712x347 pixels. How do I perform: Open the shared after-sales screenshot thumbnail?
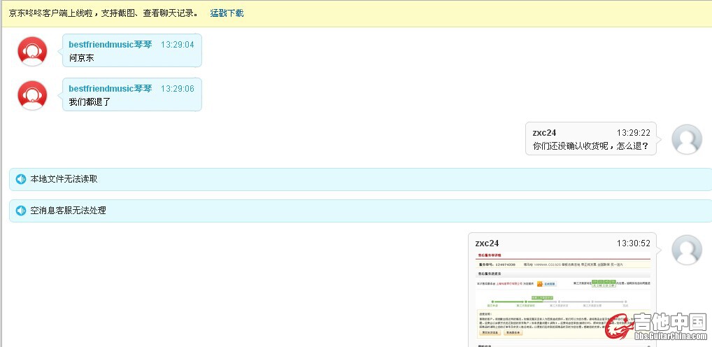(562, 299)
